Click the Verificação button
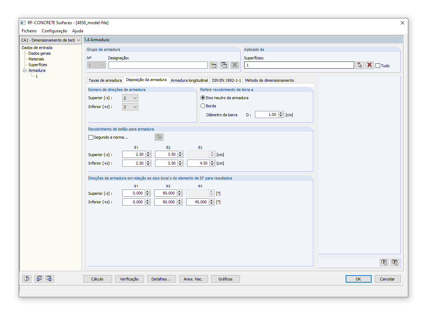Image resolution: width=426 pixels, height=310 pixels. (129, 279)
